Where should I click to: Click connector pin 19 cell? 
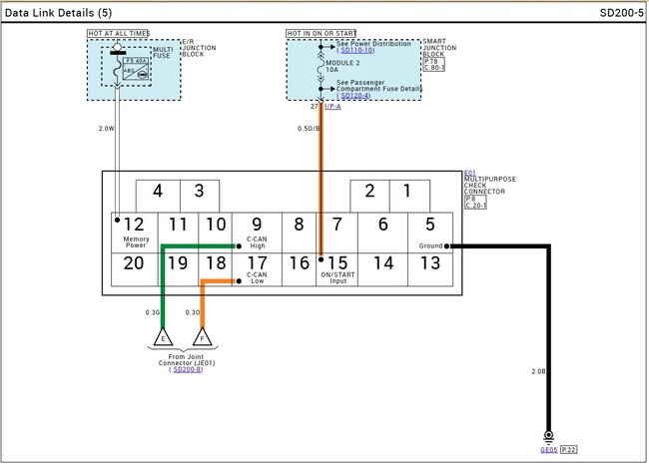click(x=178, y=269)
